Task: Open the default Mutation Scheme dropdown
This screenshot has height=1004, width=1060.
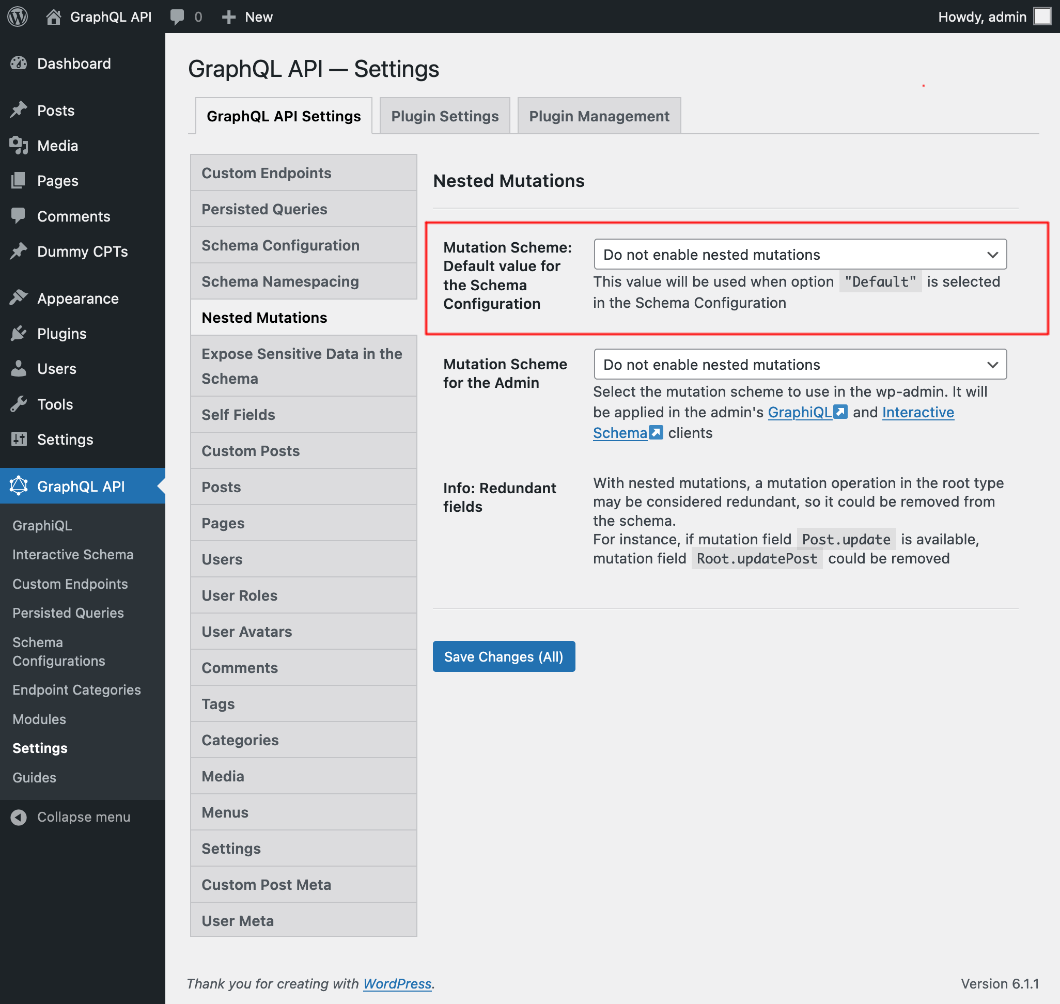Action: pos(800,254)
